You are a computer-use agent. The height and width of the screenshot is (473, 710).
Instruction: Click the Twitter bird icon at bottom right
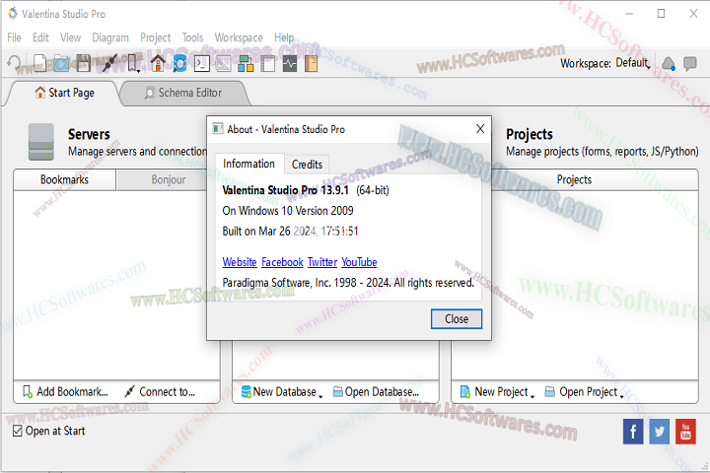(x=660, y=432)
